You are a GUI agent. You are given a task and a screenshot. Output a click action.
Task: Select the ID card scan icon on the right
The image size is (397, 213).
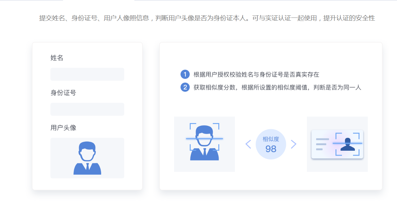point(337,144)
